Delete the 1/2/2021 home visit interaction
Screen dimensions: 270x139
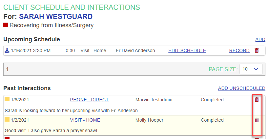point(257,120)
